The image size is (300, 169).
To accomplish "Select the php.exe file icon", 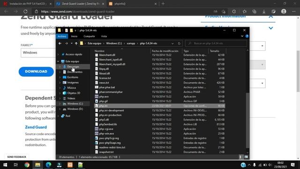I will (97, 97).
